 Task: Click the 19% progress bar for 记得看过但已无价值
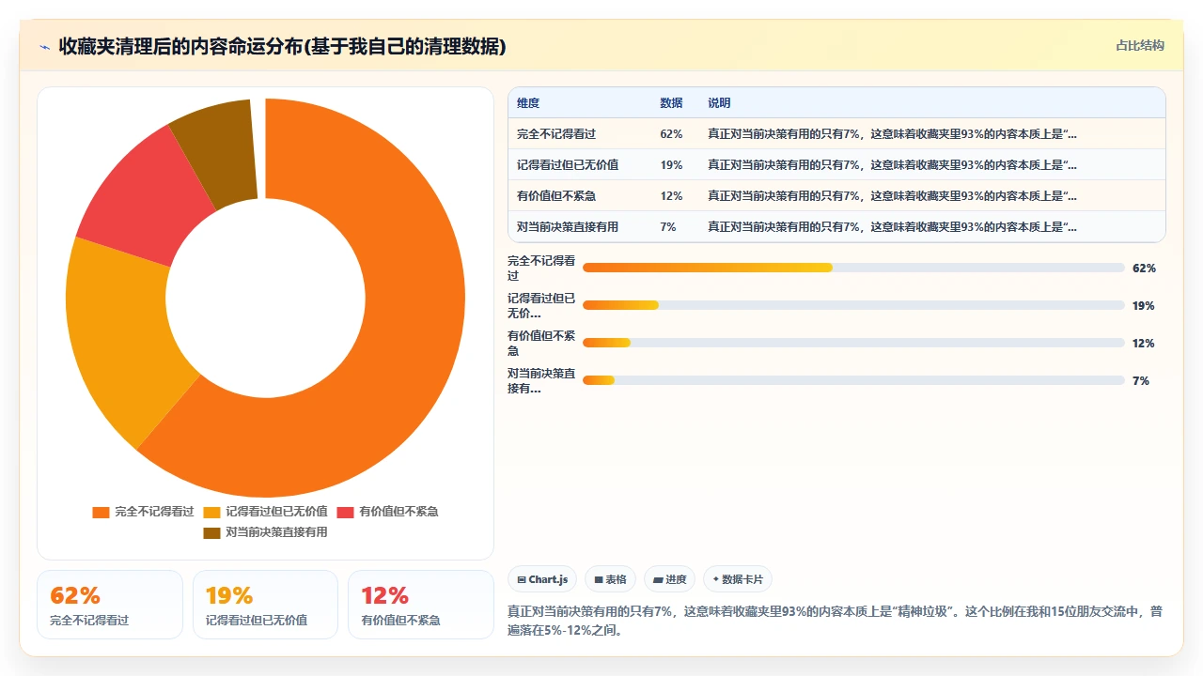[853, 305]
